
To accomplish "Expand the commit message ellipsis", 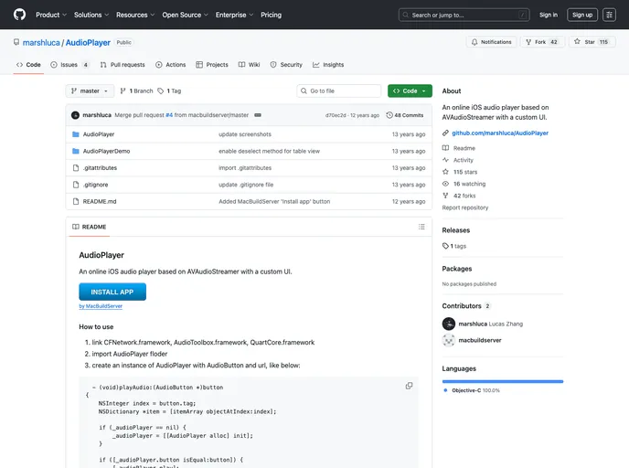I will pos(258,115).
